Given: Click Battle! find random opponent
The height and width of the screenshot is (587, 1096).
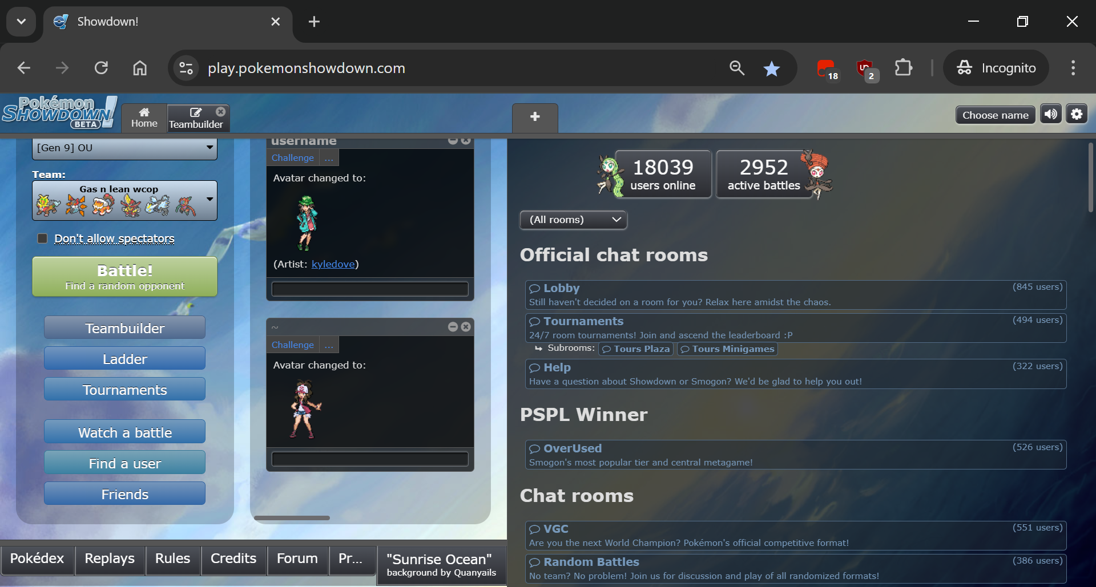Looking at the screenshot, I should [x=124, y=277].
